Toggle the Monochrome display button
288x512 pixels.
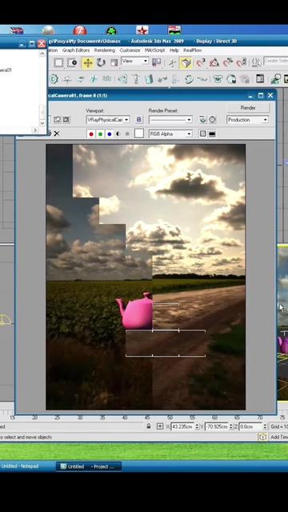point(127,134)
